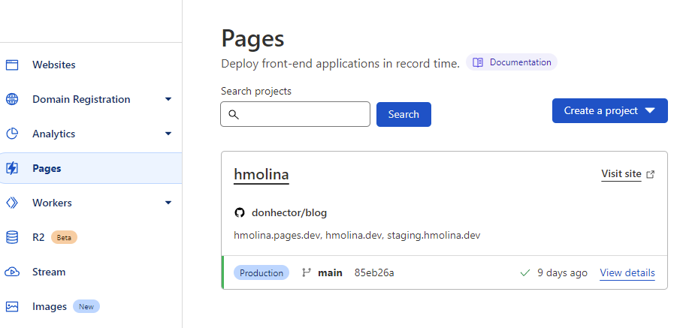Click the Search projects label
Viewport: 683px width, 328px height.
[x=256, y=91]
